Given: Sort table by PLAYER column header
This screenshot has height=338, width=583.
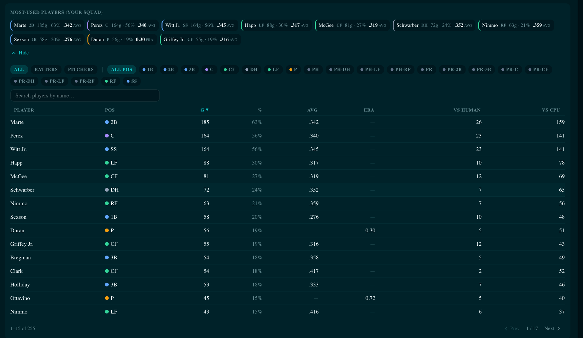Looking at the screenshot, I should tap(24, 110).
